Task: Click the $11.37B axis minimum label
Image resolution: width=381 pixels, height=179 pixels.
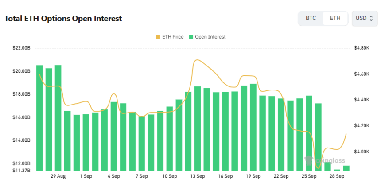Action: (x=22, y=170)
